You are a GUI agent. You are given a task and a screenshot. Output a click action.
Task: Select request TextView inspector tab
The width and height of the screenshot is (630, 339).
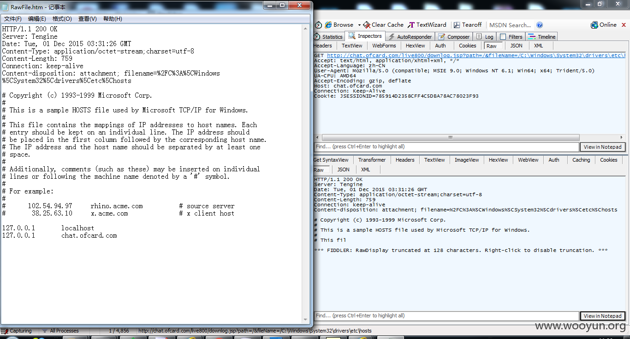[352, 46]
